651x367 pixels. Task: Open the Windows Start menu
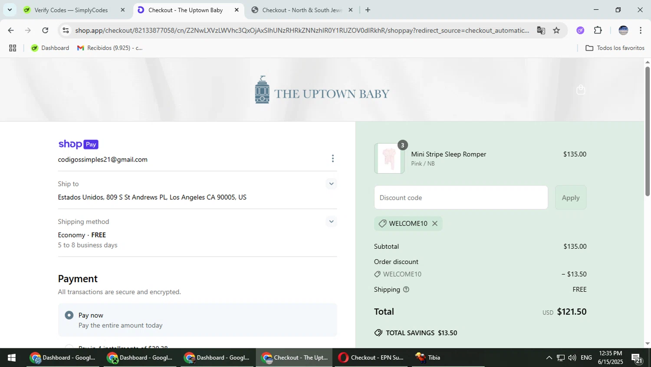[12, 357]
